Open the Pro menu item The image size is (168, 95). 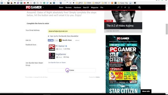click(x=102, y=7)
